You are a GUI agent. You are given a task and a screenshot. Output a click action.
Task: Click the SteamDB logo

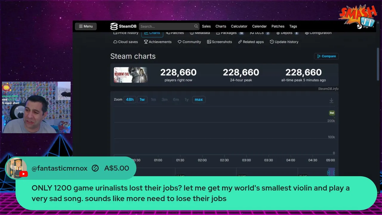(x=123, y=26)
